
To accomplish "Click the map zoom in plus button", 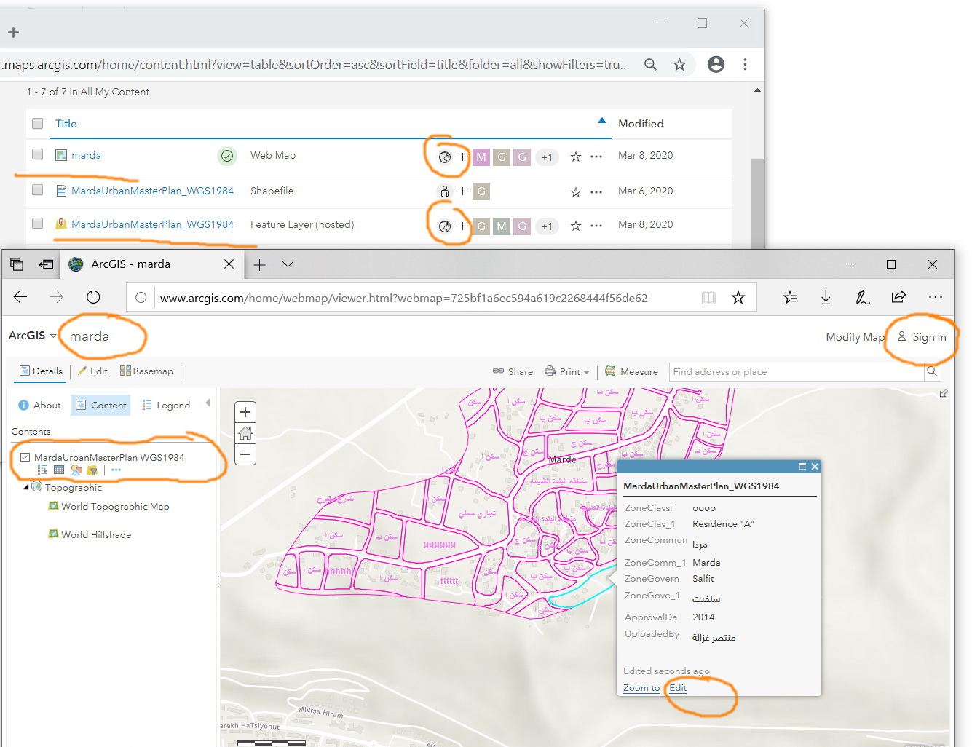I will pyautogui.click(x=245, y=412).
